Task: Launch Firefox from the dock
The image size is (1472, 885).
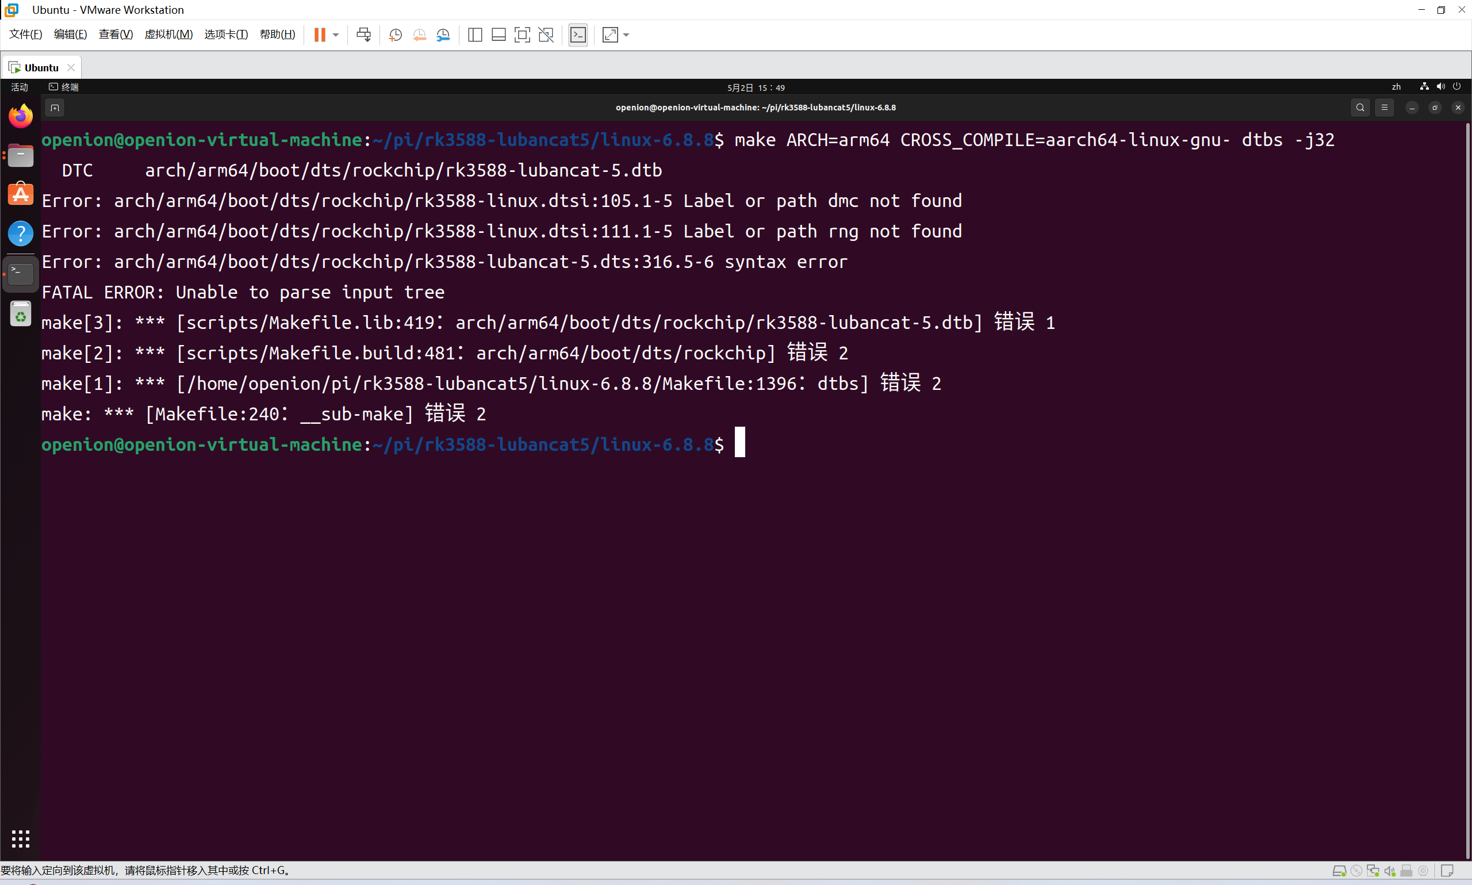Action: 20,116
